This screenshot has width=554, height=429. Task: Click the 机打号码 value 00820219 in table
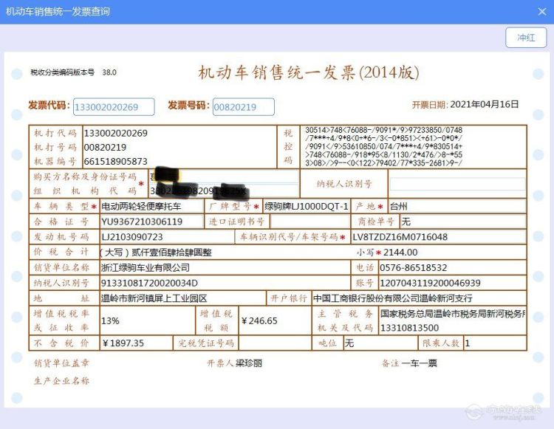pos(105,147)
